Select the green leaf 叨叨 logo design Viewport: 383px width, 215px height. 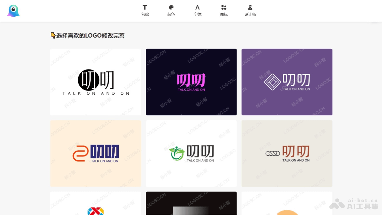(x=191, y=153)
